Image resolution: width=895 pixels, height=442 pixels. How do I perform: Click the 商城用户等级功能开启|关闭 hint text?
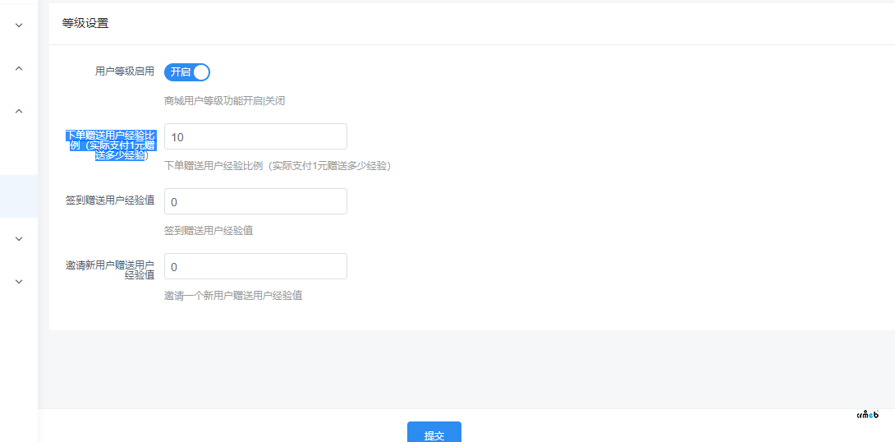(224, 101)
